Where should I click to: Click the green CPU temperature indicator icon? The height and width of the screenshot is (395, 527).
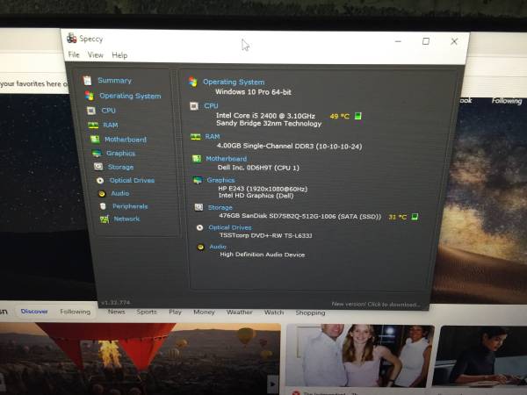[x=358, y=116]
